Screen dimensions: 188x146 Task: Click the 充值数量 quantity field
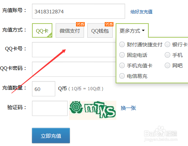tap(44, 89)
